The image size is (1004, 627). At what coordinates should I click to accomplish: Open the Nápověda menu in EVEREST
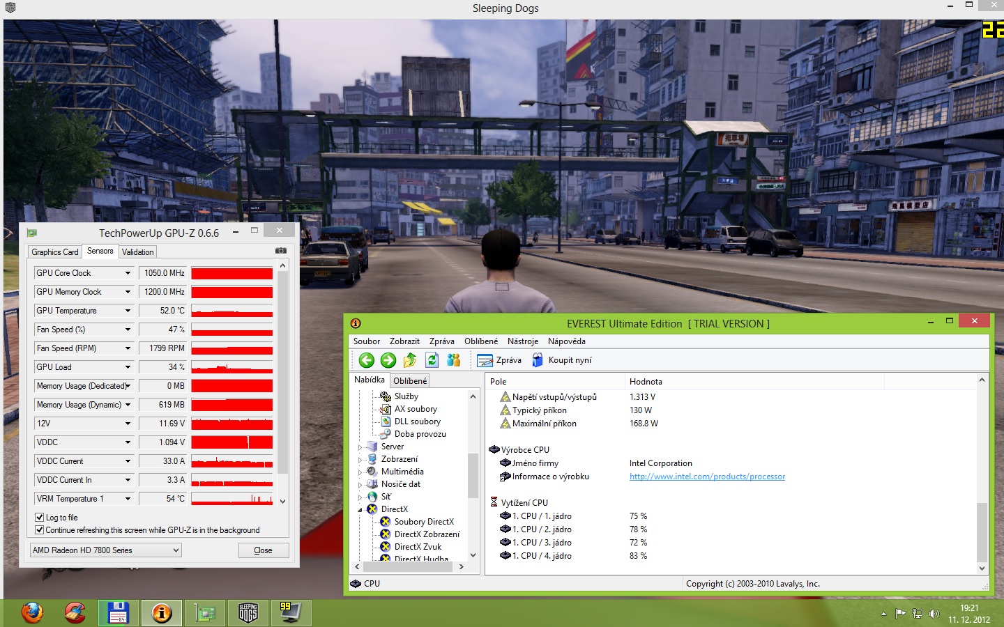[567, 341]
